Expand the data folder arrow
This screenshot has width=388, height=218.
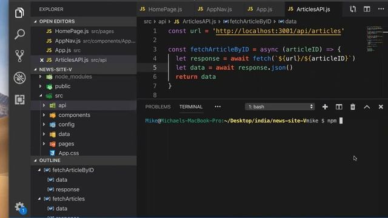(x=44, y=134)
